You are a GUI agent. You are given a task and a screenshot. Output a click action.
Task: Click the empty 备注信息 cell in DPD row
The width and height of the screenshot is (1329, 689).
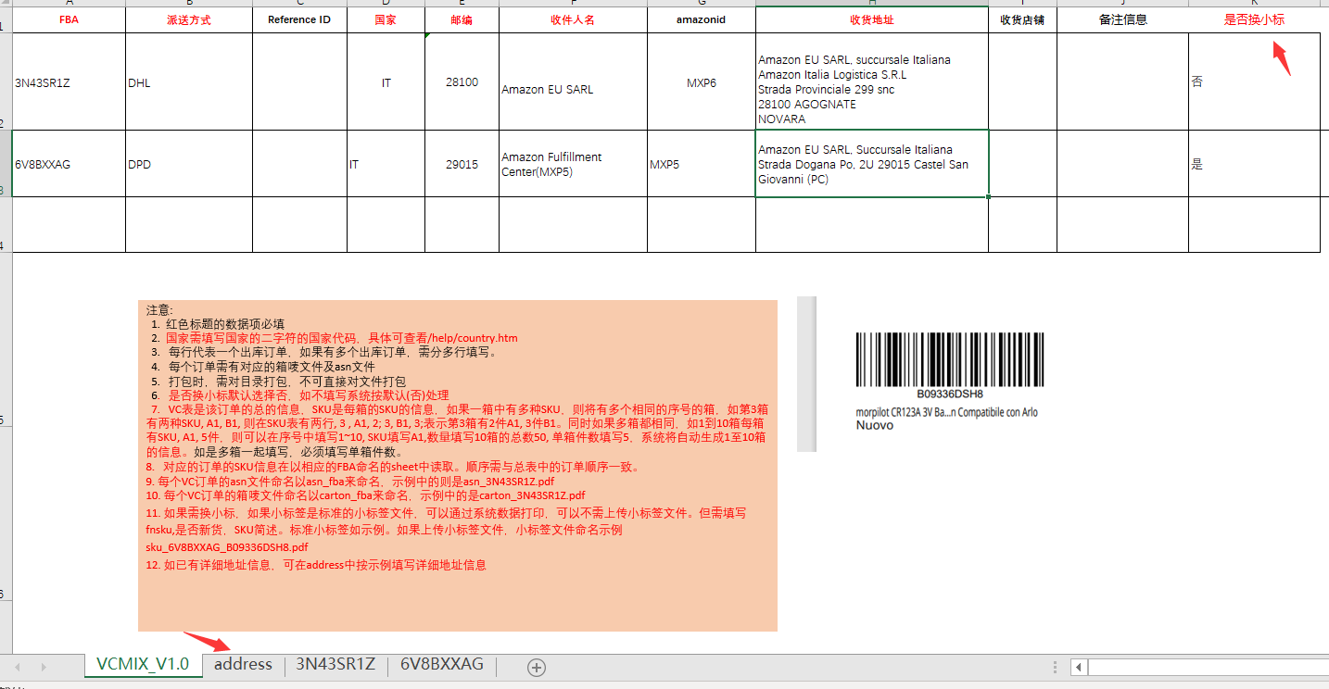click(x=1122, y=164)
